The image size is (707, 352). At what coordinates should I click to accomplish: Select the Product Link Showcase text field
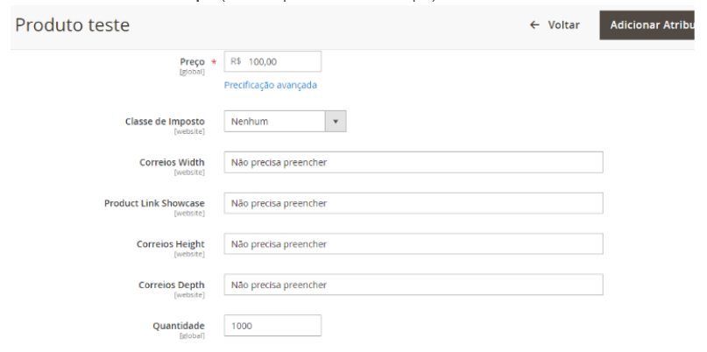point(413,203)
